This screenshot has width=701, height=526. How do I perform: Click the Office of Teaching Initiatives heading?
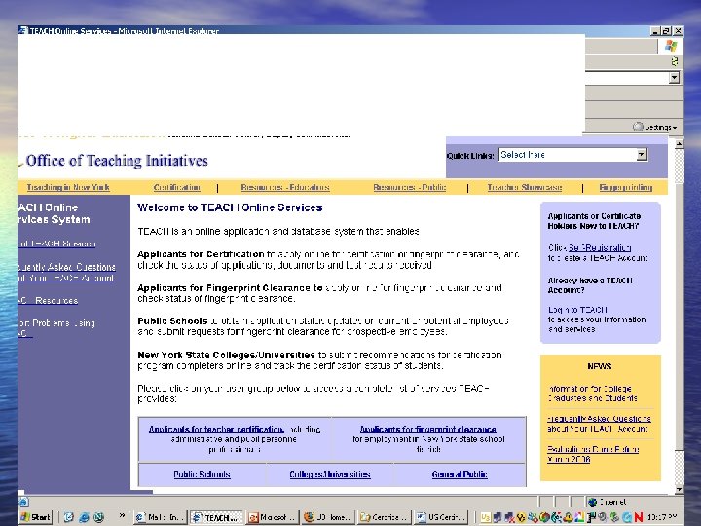click(117, 160)
